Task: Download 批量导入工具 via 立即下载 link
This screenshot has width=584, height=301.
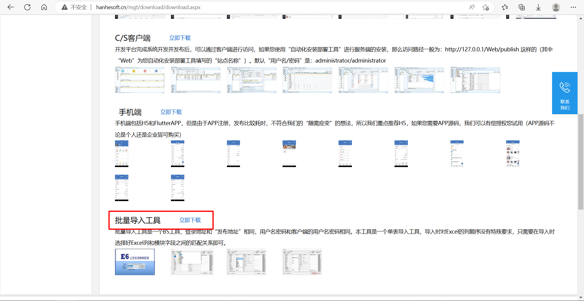Action: coord(190,220)
